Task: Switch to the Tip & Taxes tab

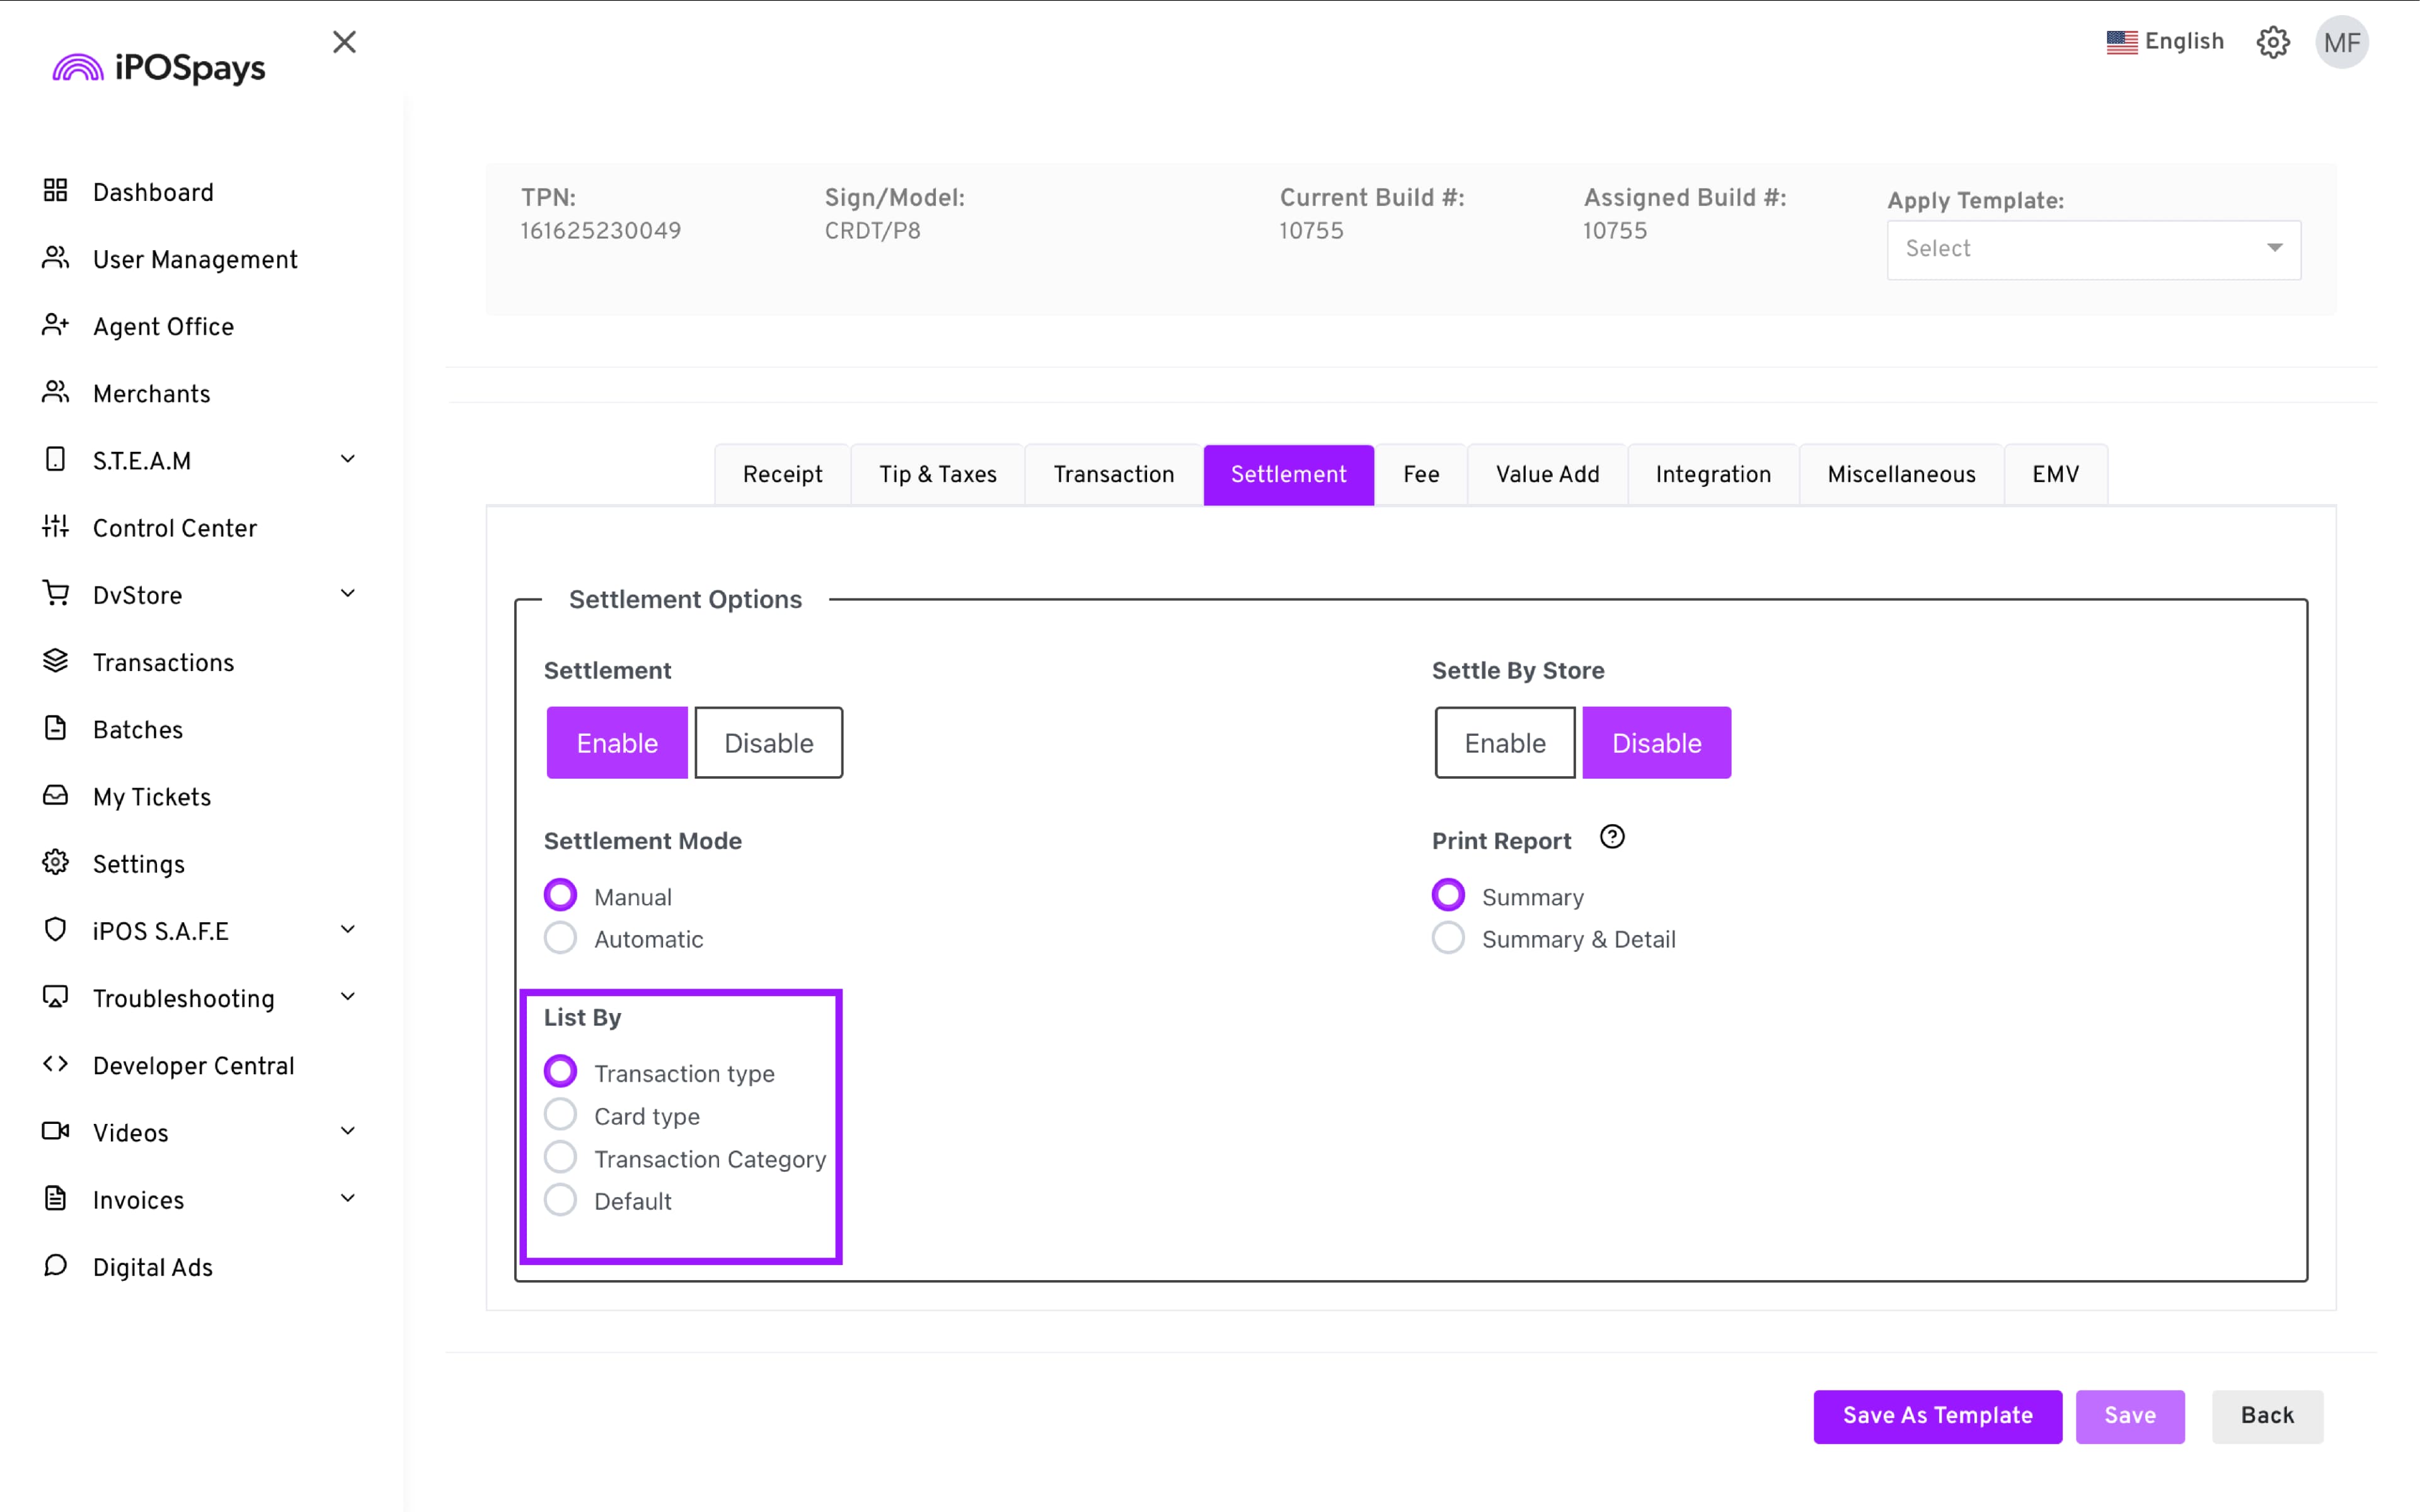Action: (937, 474)
